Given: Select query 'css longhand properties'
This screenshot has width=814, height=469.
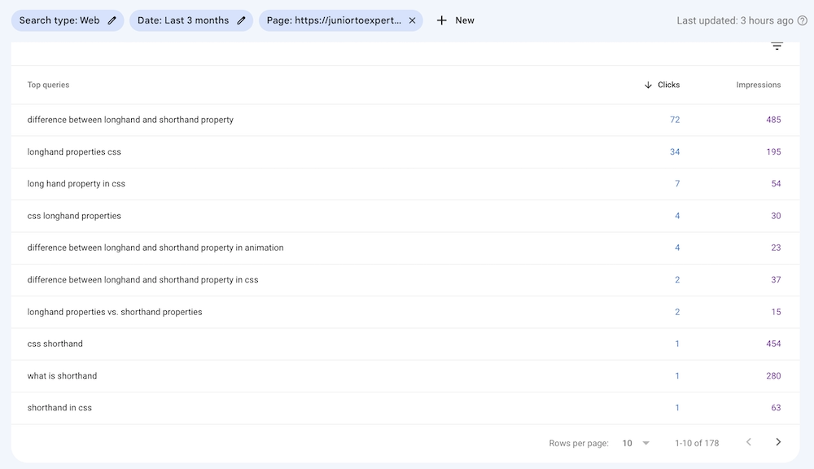Looking at the screenshot, I should (x=74, y=216).
